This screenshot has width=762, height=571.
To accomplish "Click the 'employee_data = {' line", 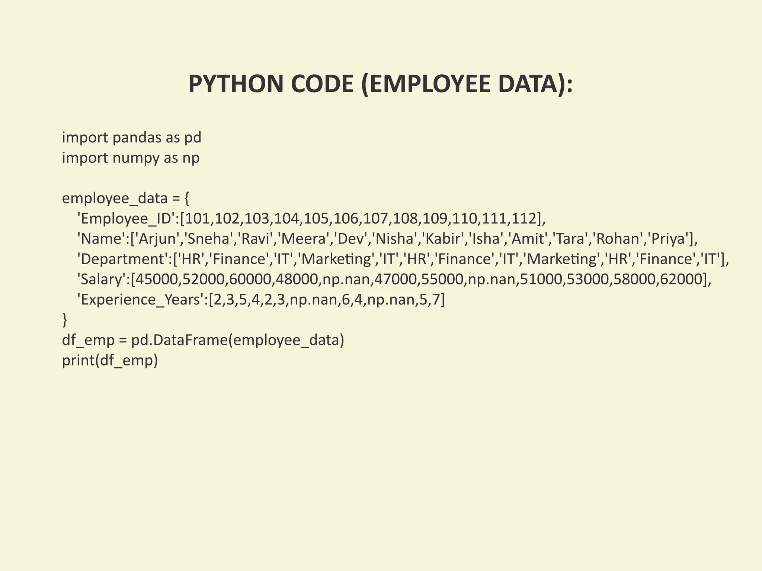I will click(125, 199).
